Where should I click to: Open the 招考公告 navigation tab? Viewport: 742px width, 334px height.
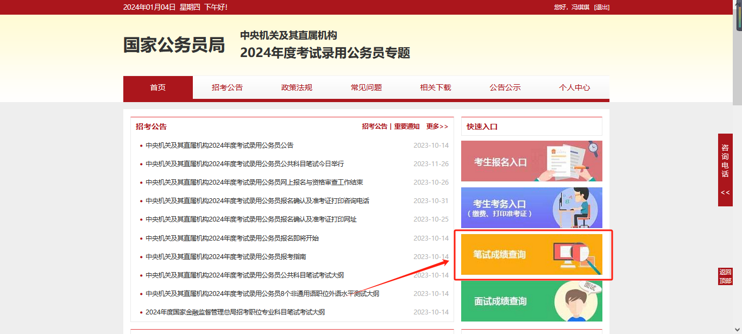click(x=227, y=87)
